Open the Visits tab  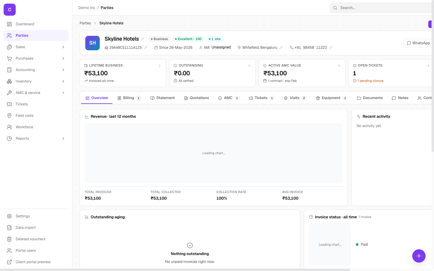(x=295, y=98)
